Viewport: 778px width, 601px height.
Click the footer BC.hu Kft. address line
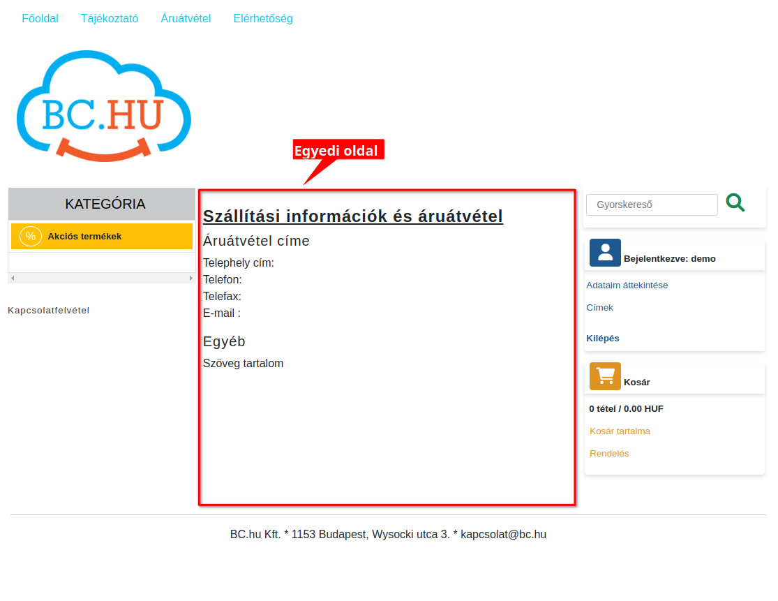pos(388,535)
